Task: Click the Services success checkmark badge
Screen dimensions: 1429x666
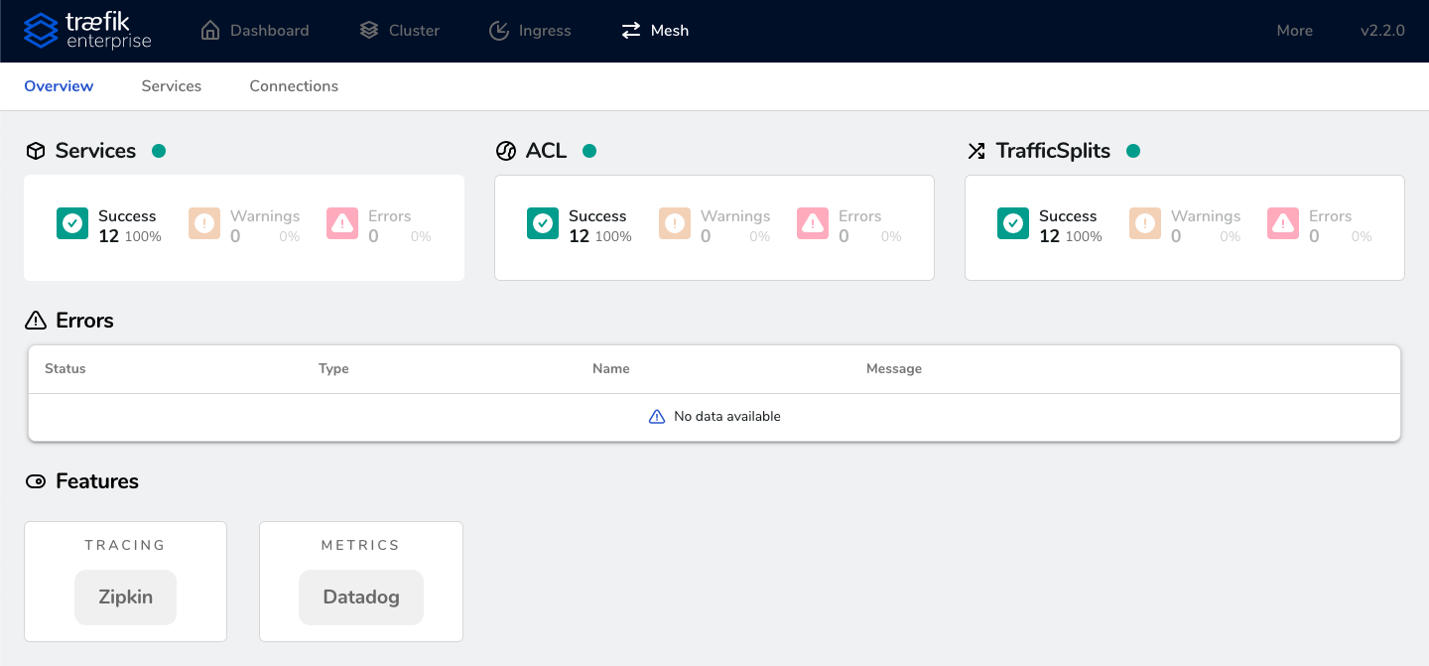Action: click(x=71, y=223)
